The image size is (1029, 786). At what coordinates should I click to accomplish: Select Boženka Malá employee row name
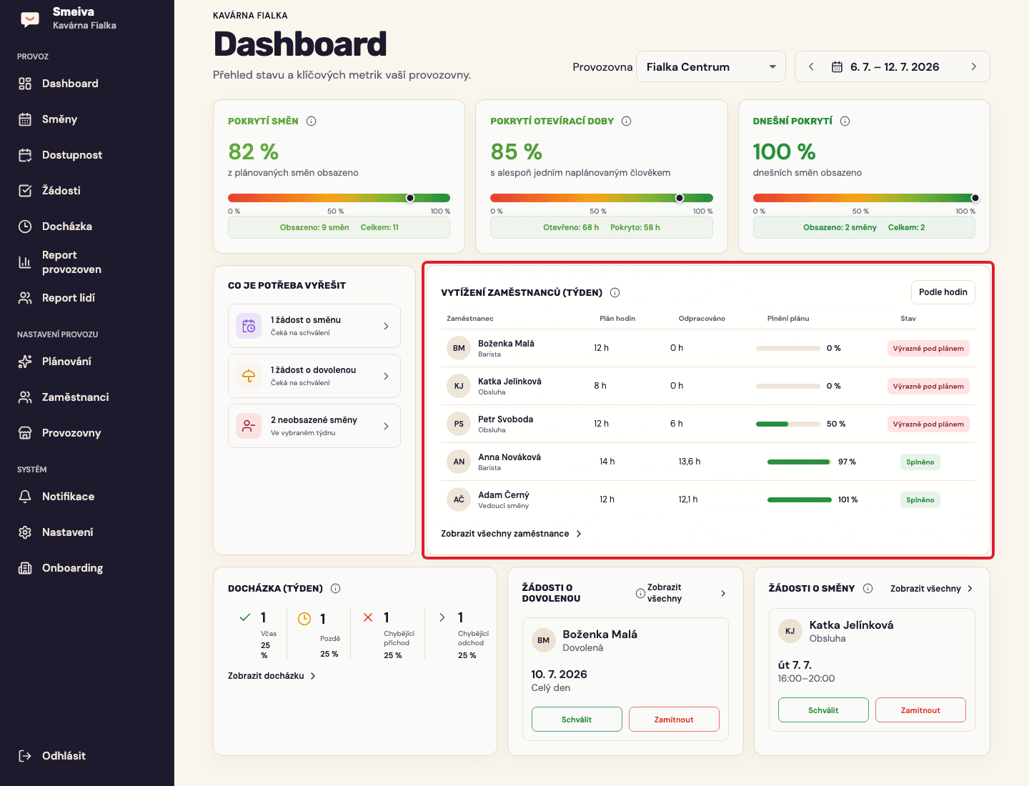coord(506,344)
